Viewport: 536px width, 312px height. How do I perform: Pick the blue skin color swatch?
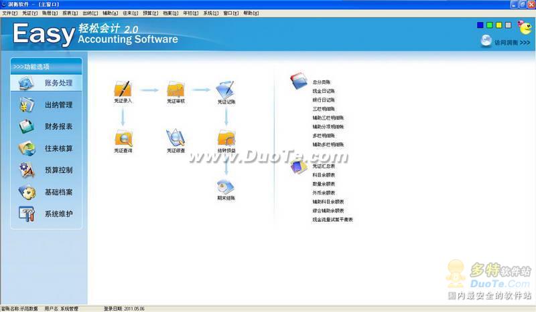tap(480, 25)
